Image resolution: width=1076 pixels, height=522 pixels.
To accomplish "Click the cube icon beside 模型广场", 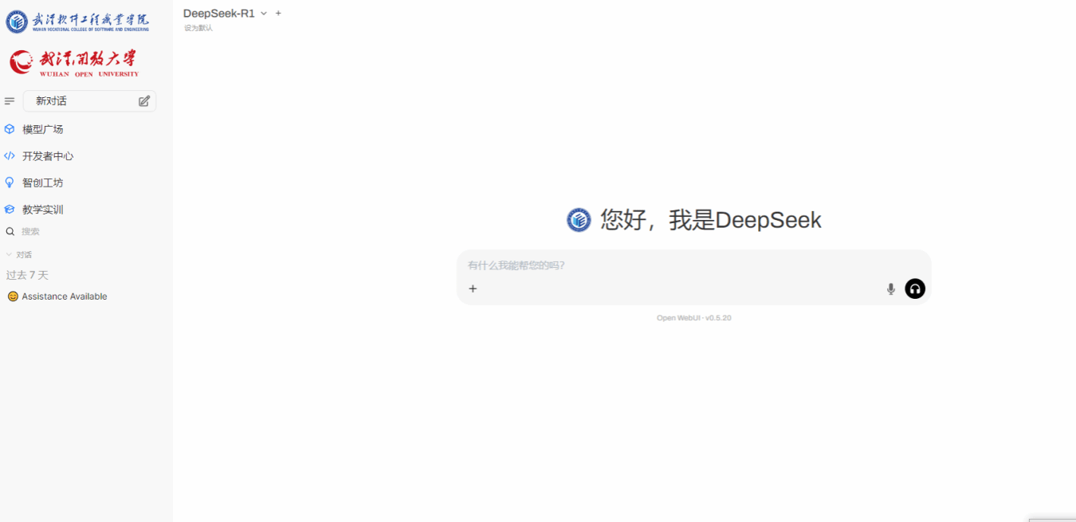I will 10,129.
